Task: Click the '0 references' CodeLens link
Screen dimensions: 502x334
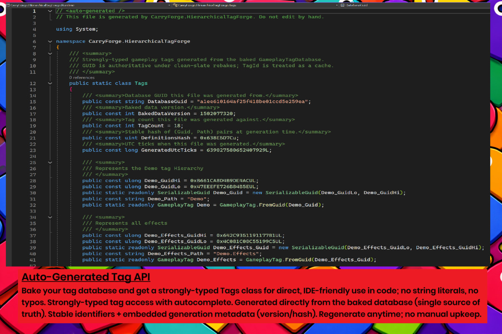Action: pyautogui.click(x=82, y=78)
